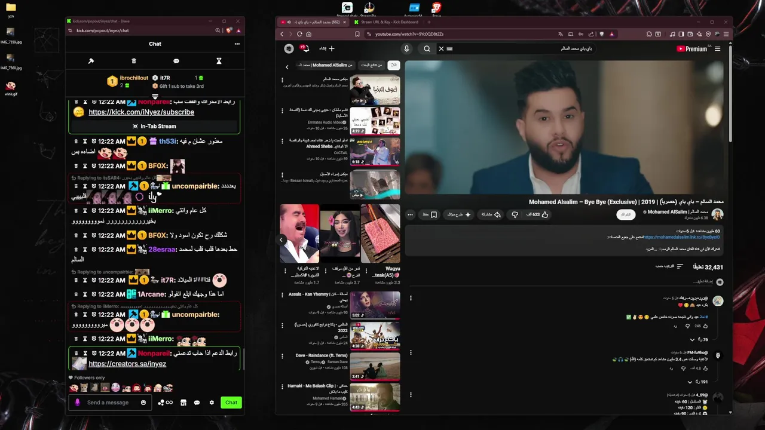Dislike the Bye Bye video
The image size is (765, 430).
click(515, 214)
